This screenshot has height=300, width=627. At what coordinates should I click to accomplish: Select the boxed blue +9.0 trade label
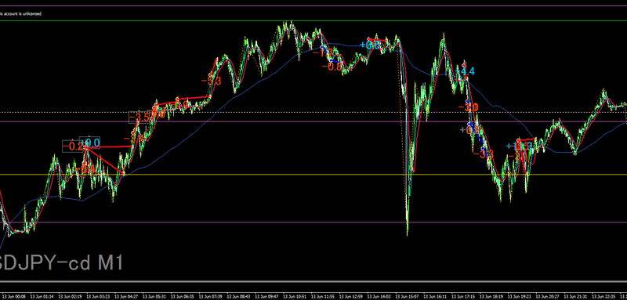click(x=90, y=143)
